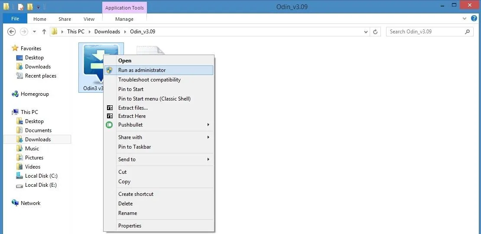Image resolution: width=481 pixels, height=234 pixels.
Task: Minimize the Odin_v3.09 window
Action: [442, 5]
